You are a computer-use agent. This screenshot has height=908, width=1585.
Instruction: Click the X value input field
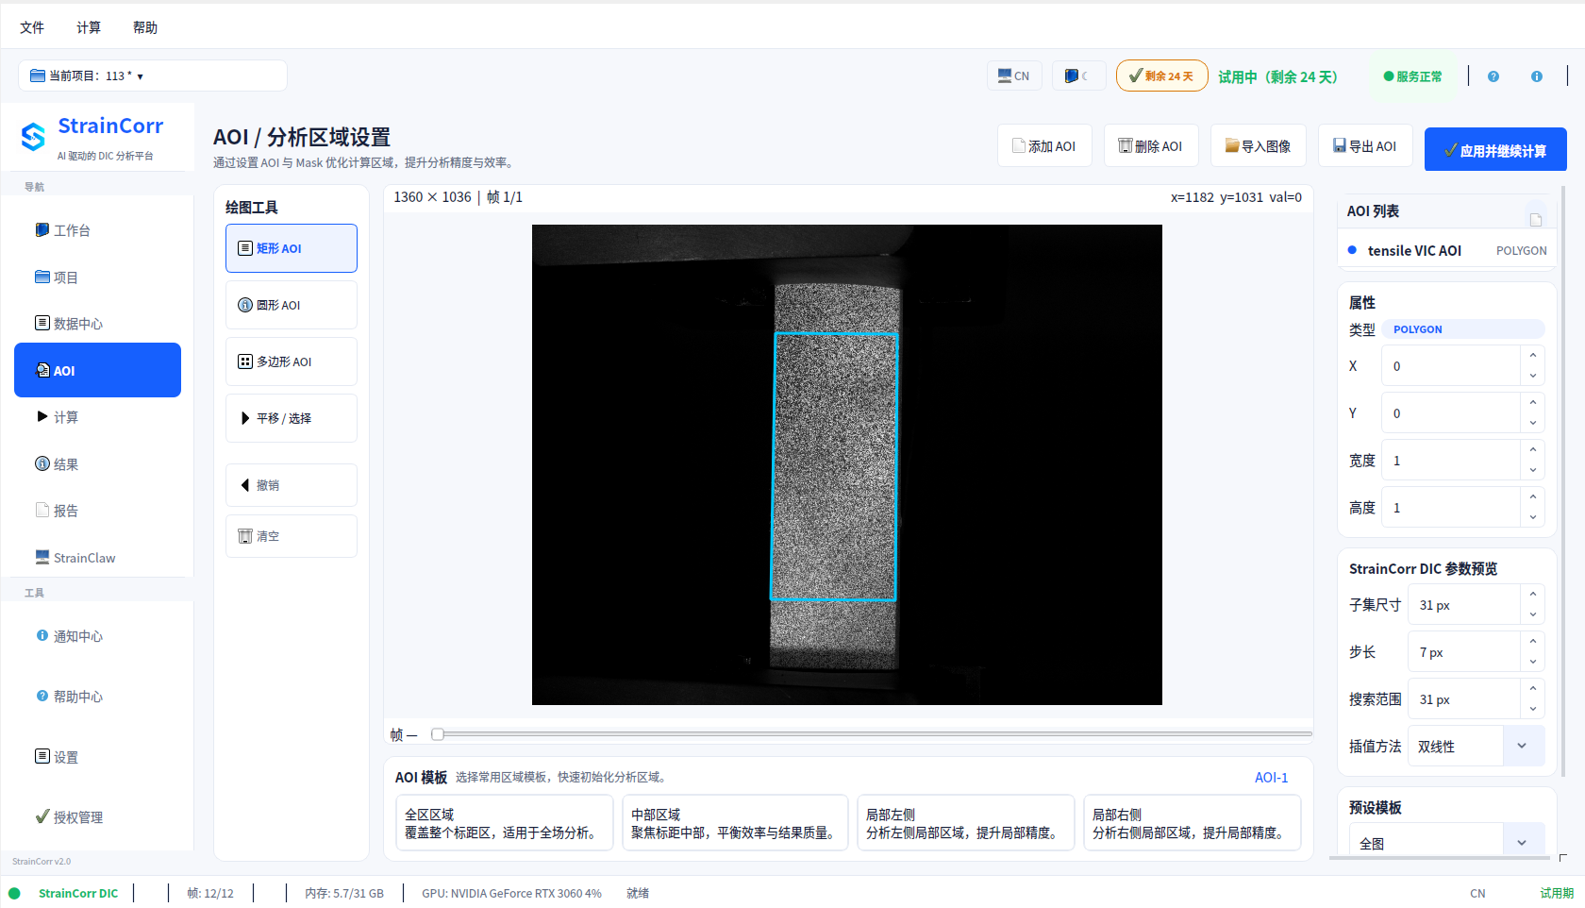tap(1451, 366)
